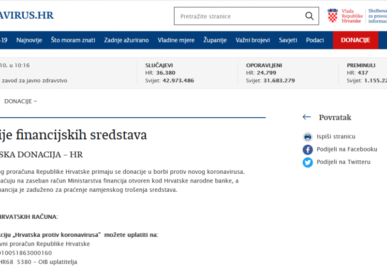The width and height of the screenshot is (387, 275).
Task: Open the Što moram znati menu
Action: [x=73, y=40]
